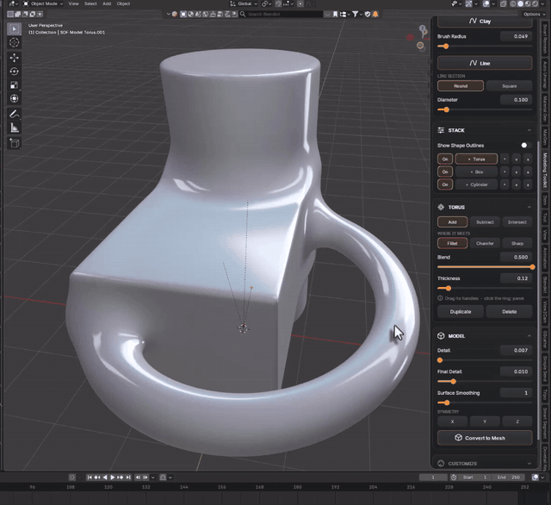Image resolution: width=551 pixels, height=505 pixels.
Task: Click the filter funnel icon in header
Action: [356, 14]
